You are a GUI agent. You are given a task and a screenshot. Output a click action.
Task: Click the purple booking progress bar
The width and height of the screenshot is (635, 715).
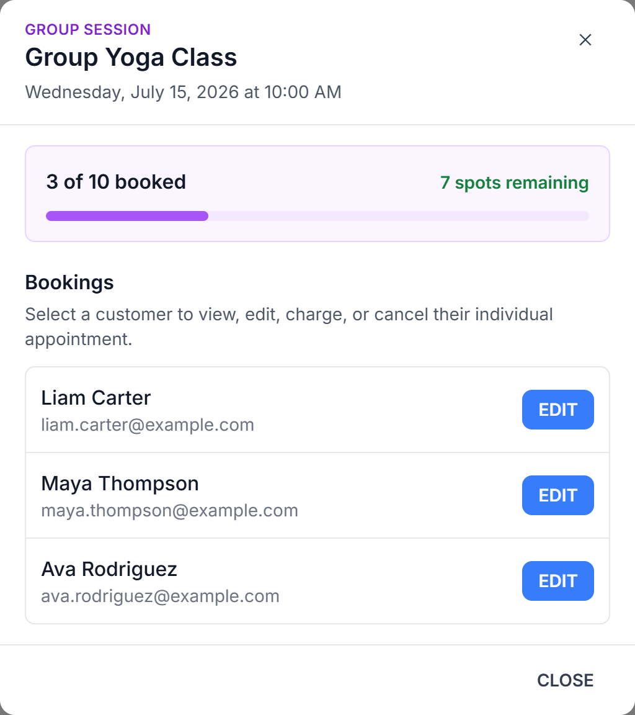127,216
